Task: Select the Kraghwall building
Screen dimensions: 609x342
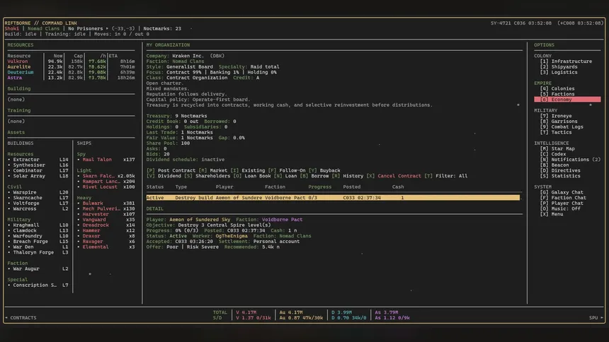Action: tap(38, 225)
